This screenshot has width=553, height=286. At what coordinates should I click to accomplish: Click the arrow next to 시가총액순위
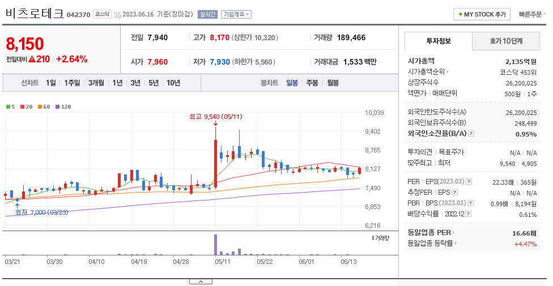[448, 72]
